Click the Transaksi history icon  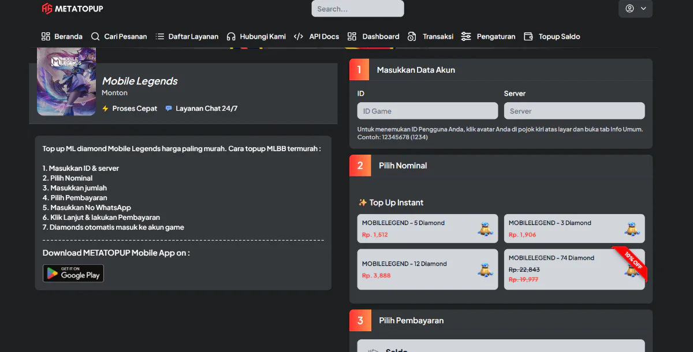tap(412, 36)
